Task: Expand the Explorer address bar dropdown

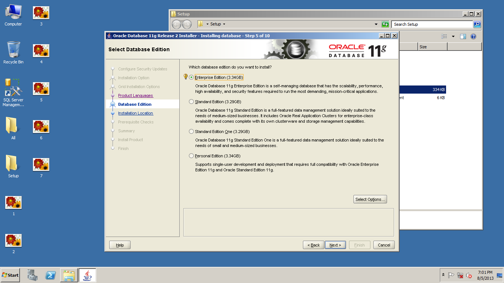Action: tap(376, 24)
